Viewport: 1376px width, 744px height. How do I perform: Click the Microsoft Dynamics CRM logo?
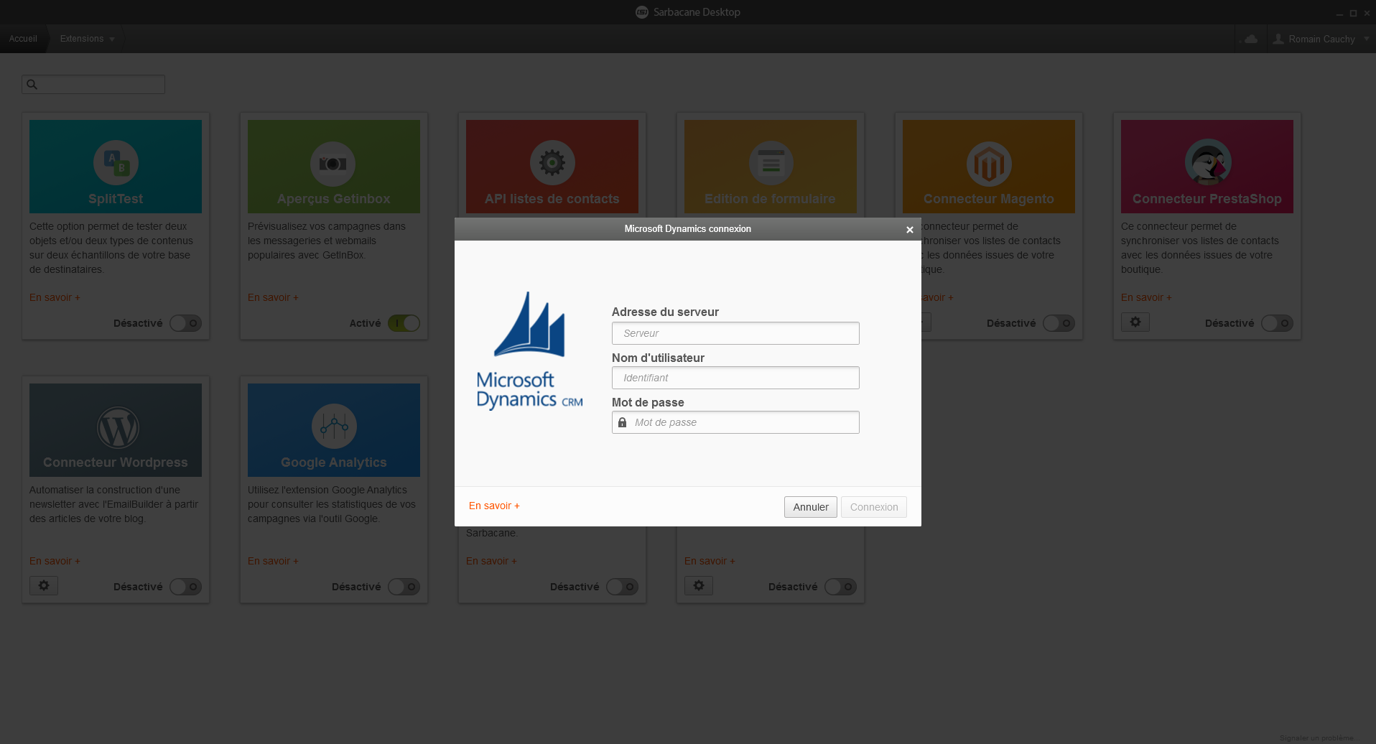[x=530, y=350]
